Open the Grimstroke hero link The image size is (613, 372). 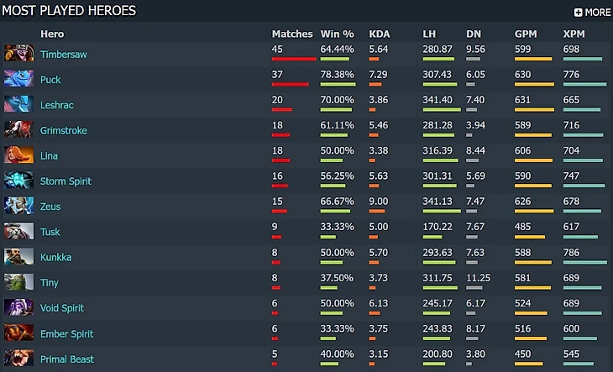coord(64,130)
